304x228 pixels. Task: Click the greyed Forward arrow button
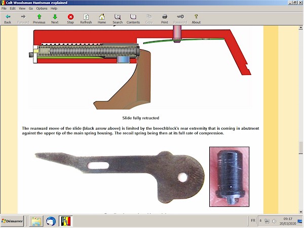pyautogui.click(x=23, y=19)
